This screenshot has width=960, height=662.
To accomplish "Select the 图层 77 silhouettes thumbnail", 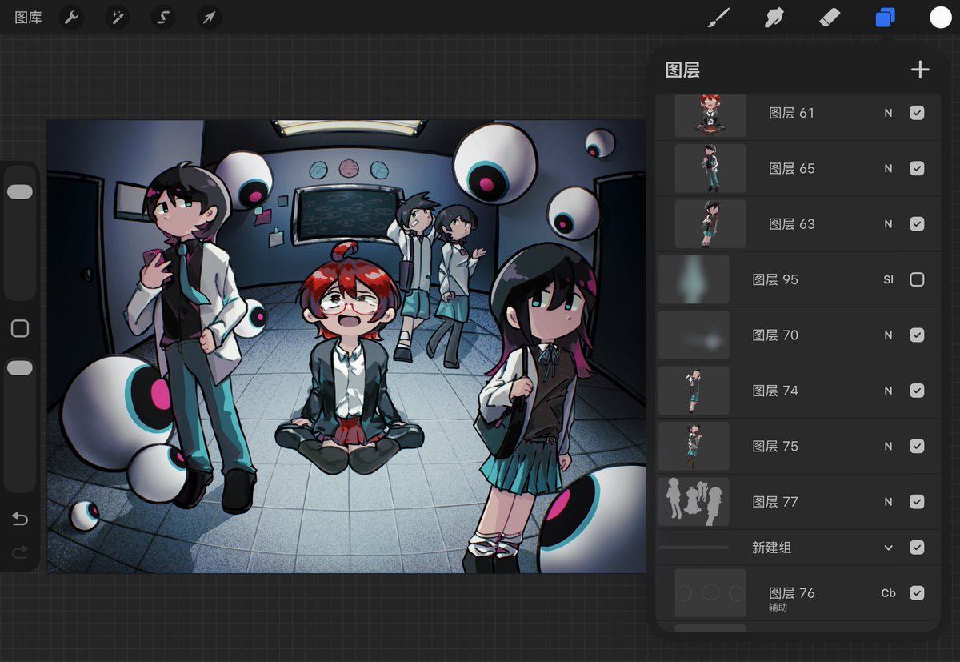I will point(694,502).
